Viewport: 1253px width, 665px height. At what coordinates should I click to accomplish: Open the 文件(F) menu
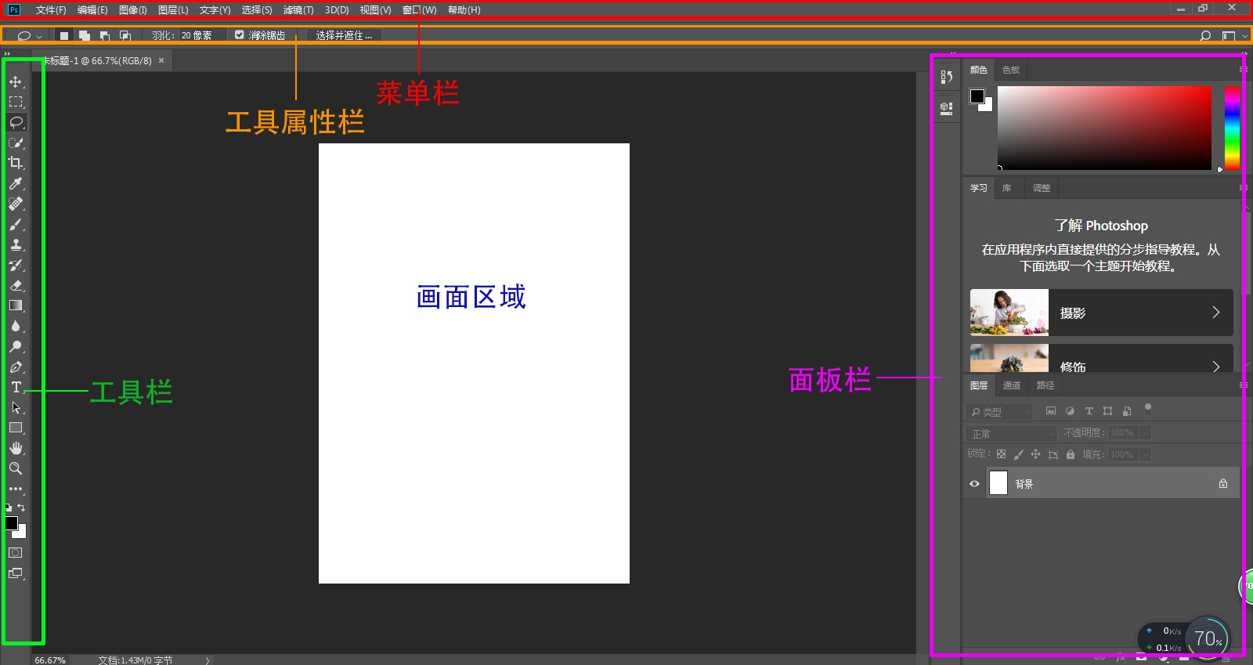[51, 10]
